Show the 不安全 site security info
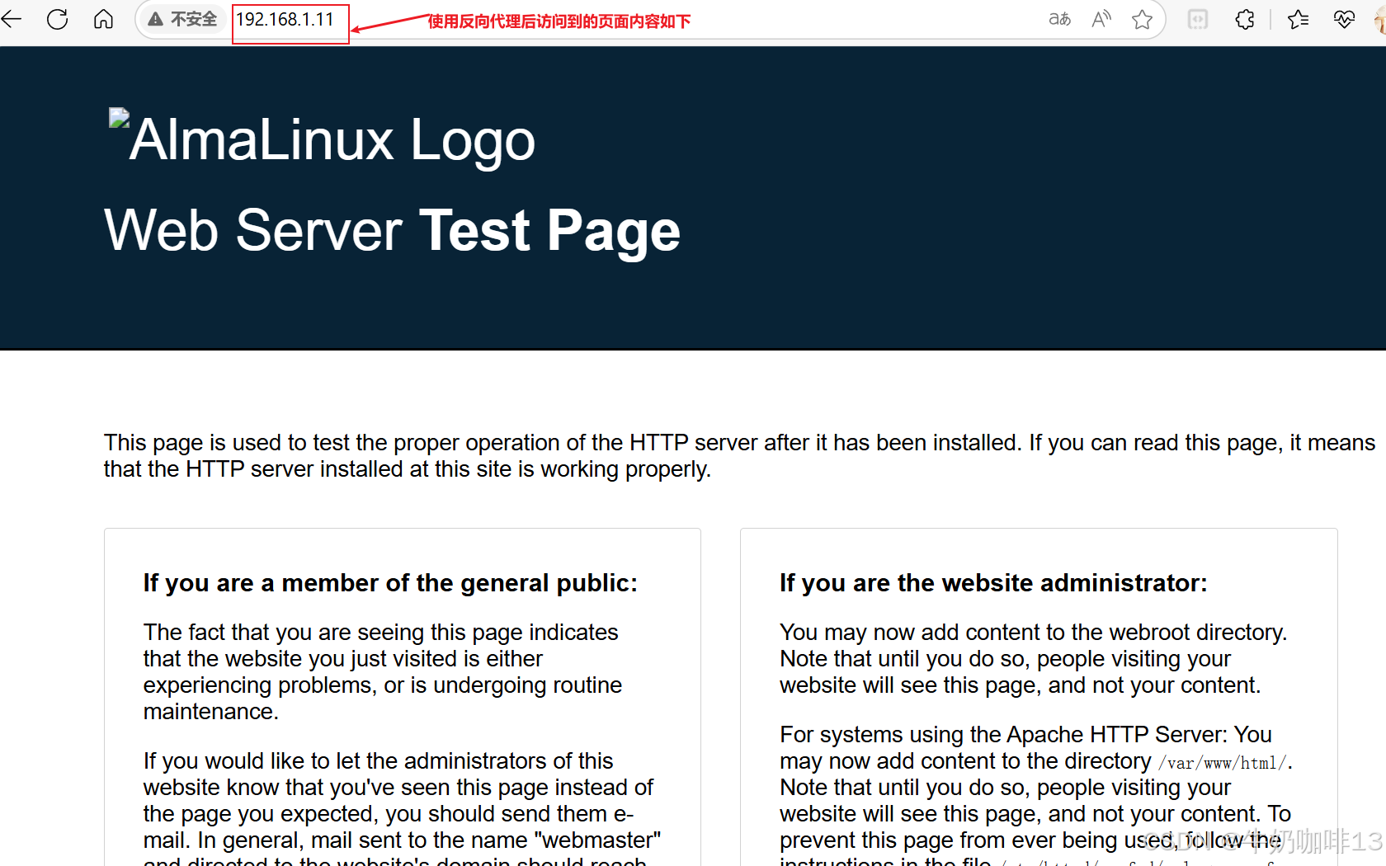 (x=182, y=19)
